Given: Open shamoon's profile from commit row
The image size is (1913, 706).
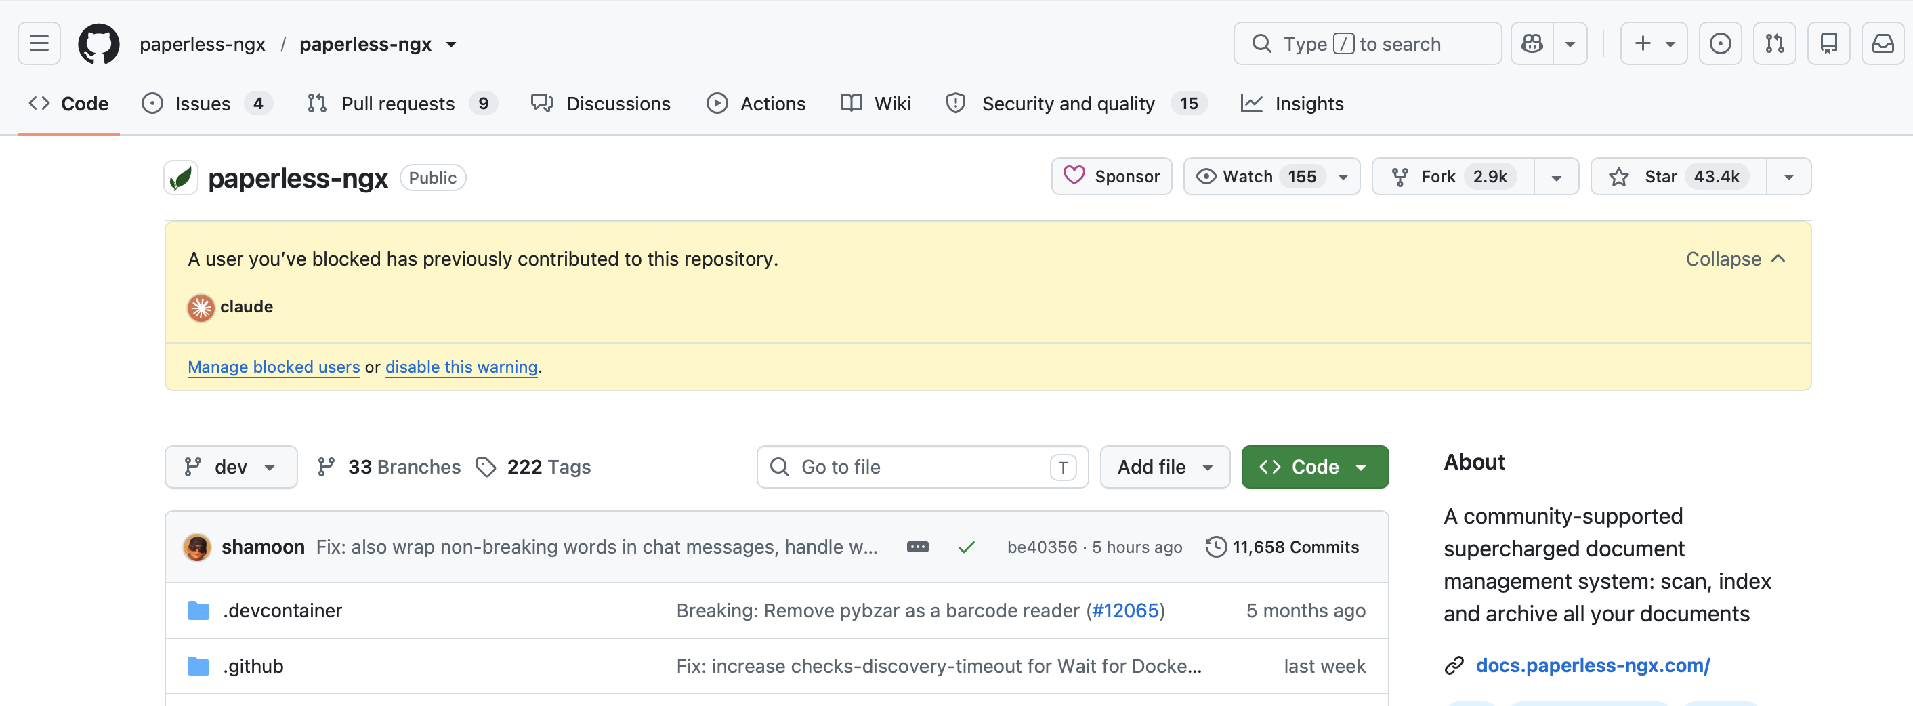Looking at the screenshot, I should tap(263, 547).
